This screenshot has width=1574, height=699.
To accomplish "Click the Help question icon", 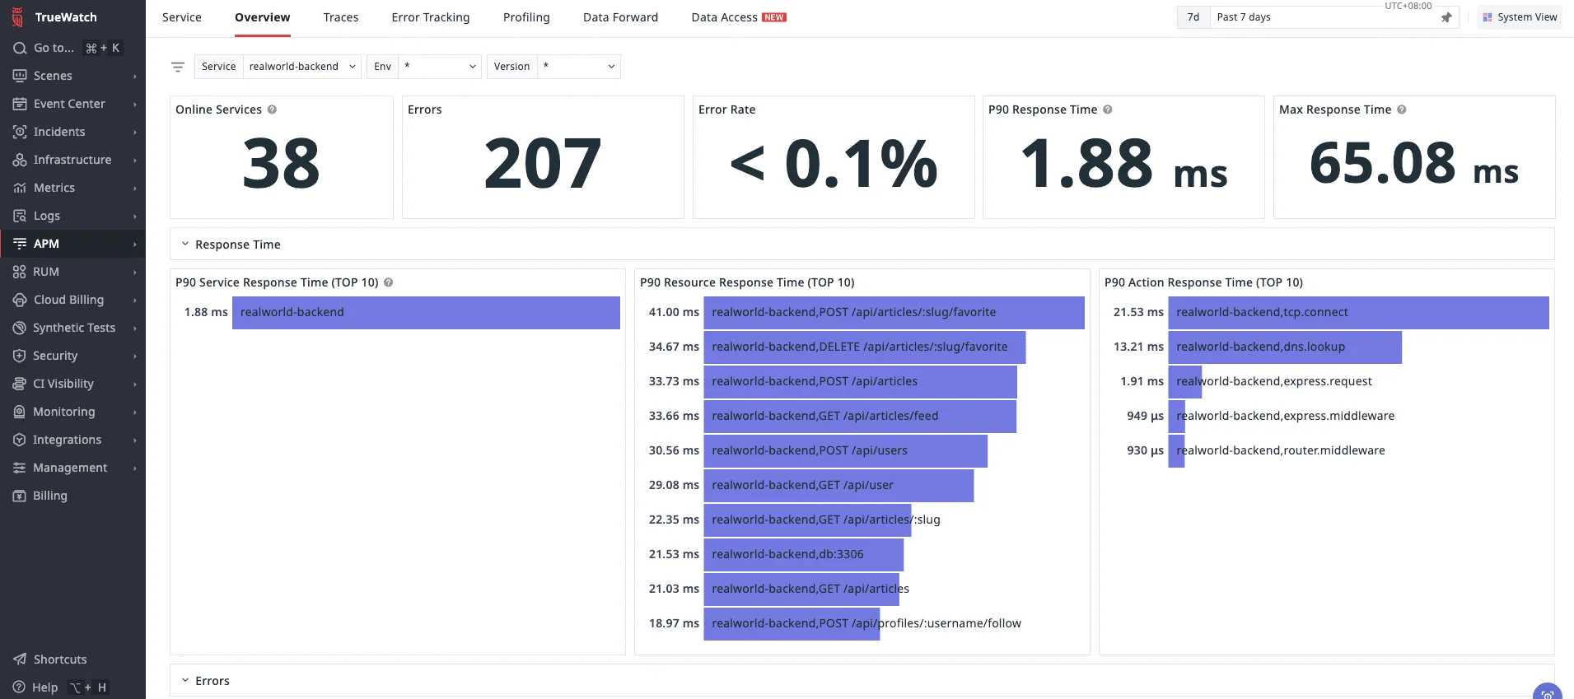I will point(19,687).
